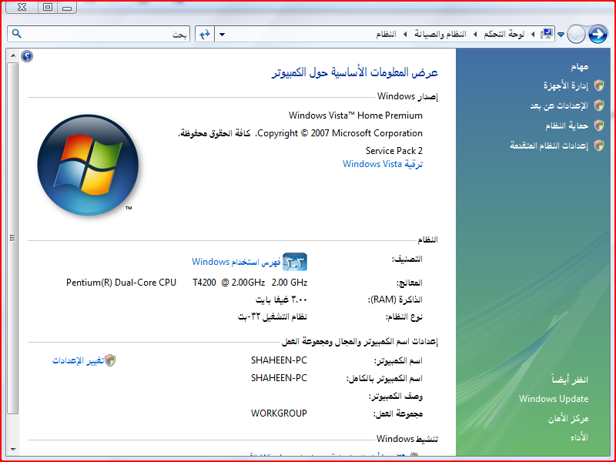Open الأداء performance link
The image size is (616, 462).
580,437
